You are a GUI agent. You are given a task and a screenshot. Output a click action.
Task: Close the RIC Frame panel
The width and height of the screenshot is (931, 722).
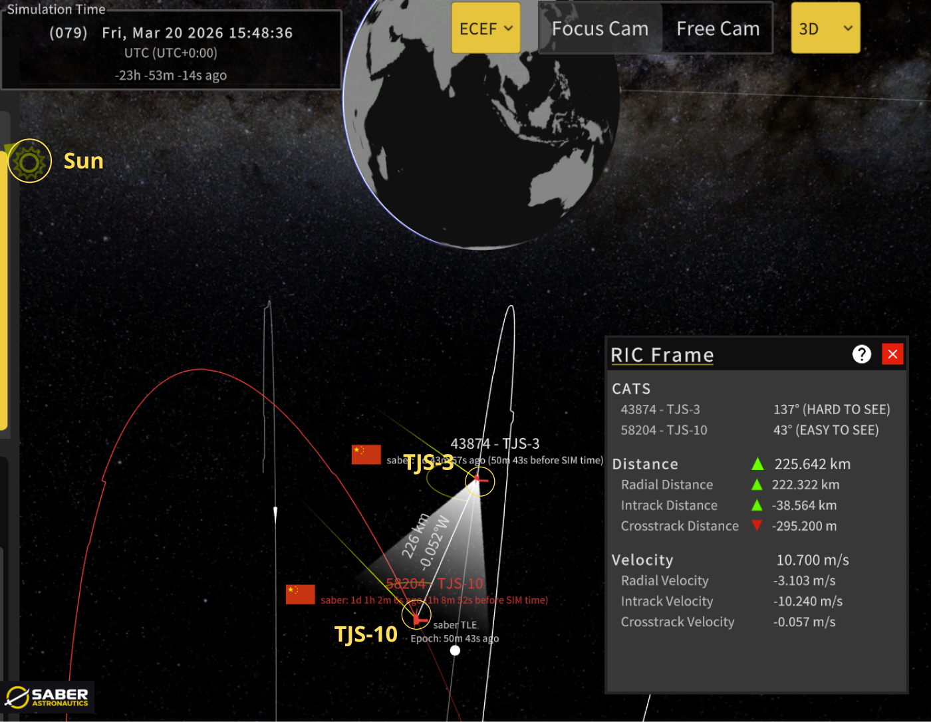tap(892, 354)
